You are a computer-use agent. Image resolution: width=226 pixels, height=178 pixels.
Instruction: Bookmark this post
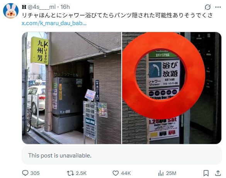click(206, 173)
